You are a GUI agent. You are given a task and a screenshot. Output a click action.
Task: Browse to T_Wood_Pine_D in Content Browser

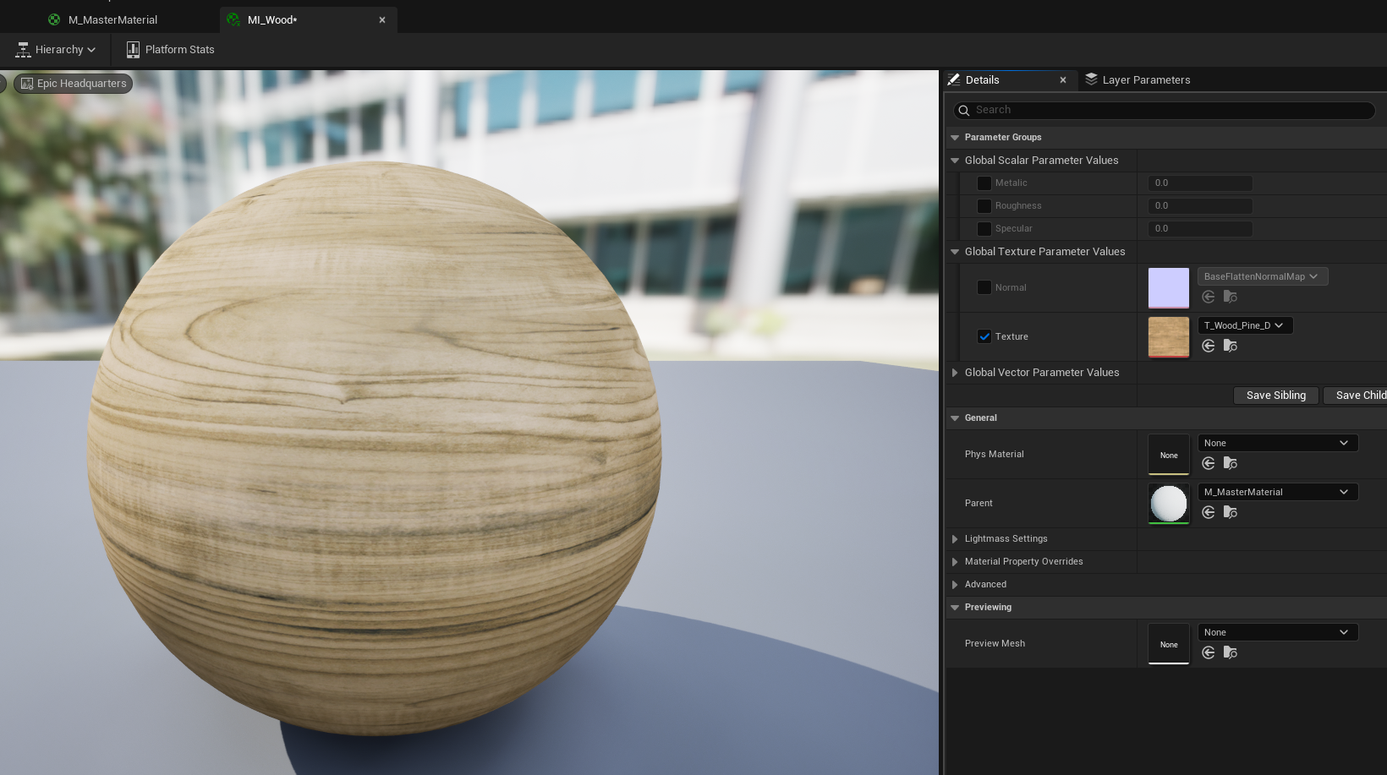pyautogui.click(x=1231, y=346)
